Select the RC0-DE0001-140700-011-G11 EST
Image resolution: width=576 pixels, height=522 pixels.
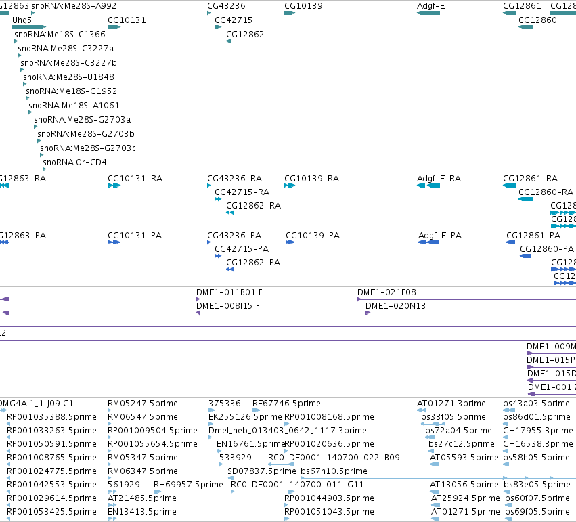(x=263, y=492)
